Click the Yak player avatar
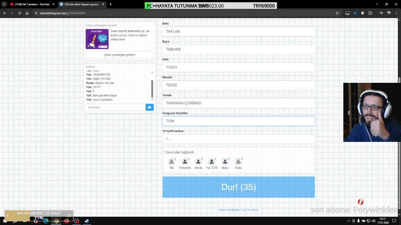This screenshot has width=401, height=225. click(x=171, y=162)
